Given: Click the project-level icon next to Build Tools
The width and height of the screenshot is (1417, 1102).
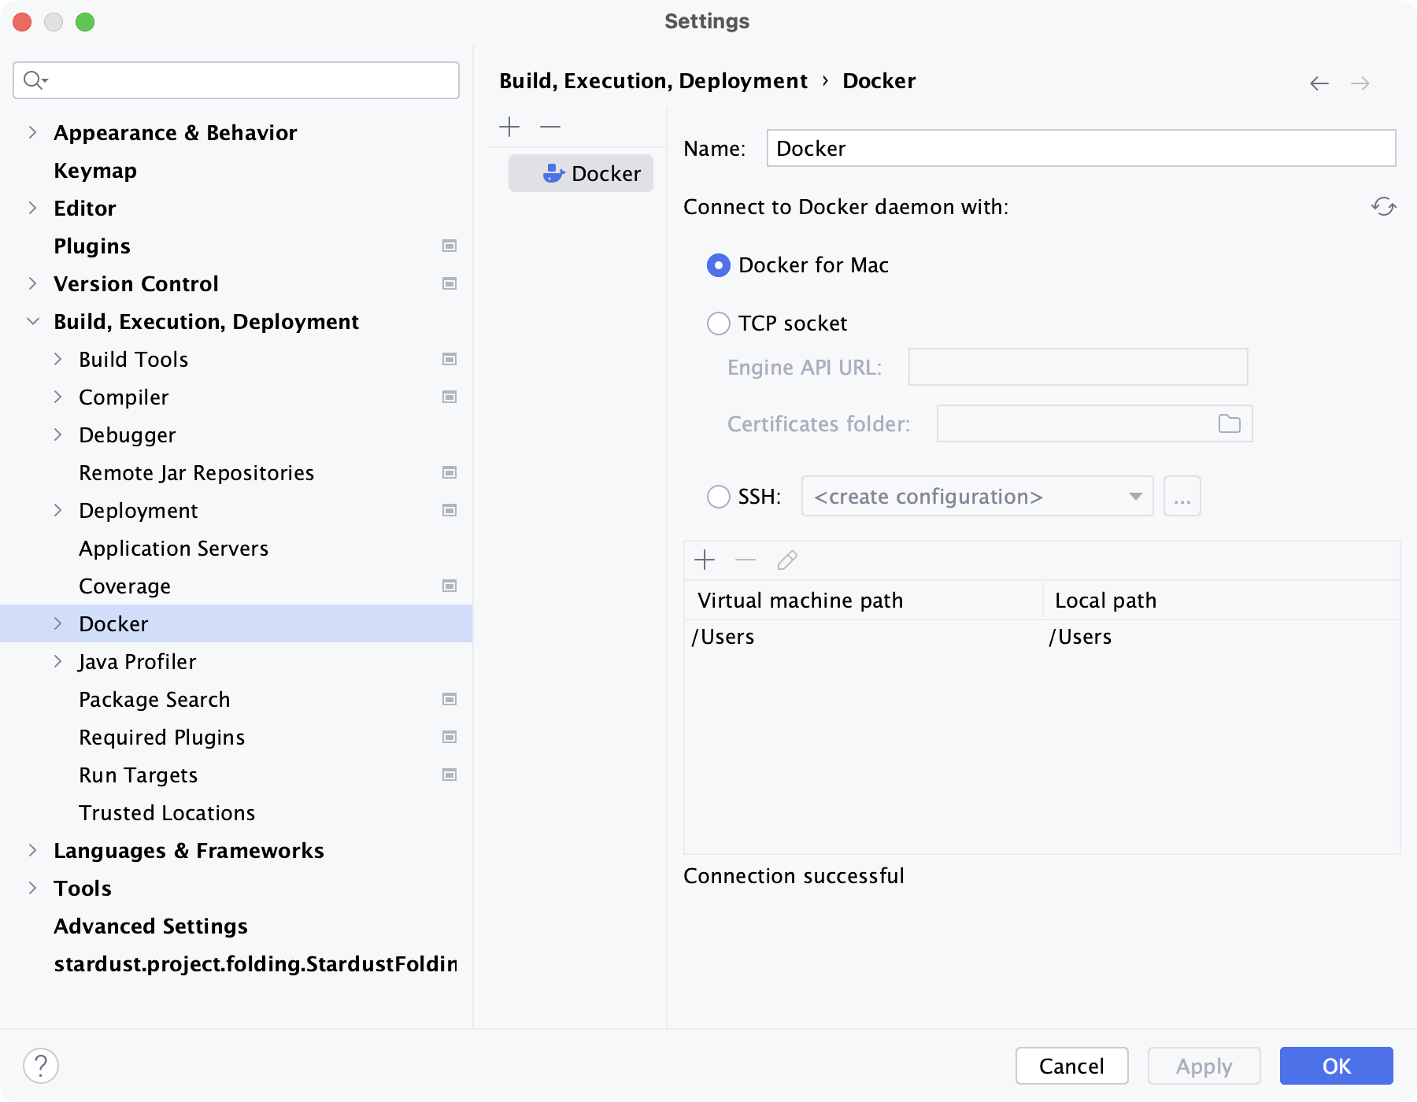Looking at the screenshot, I should 450,359.
